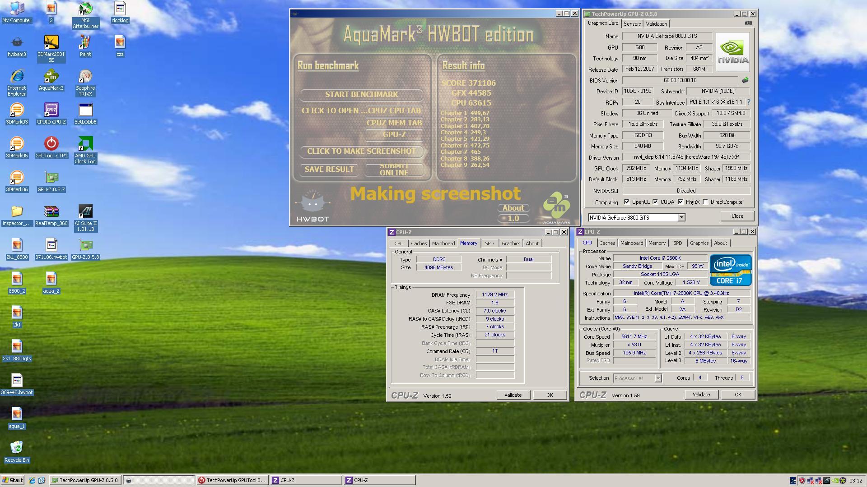Open GPU-Z.0.5.8 desktop icon
This screenshot has height=487, width=867.
[85, 249]
